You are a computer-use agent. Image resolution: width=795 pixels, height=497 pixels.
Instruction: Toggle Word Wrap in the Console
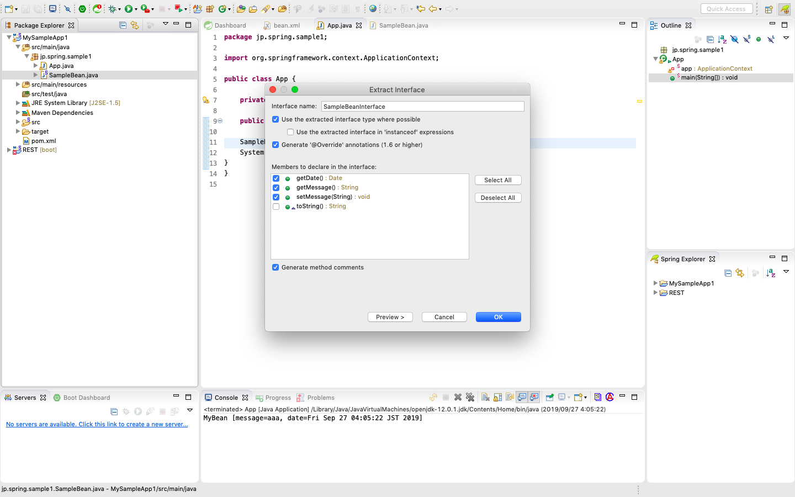click(x=510, y=397)
